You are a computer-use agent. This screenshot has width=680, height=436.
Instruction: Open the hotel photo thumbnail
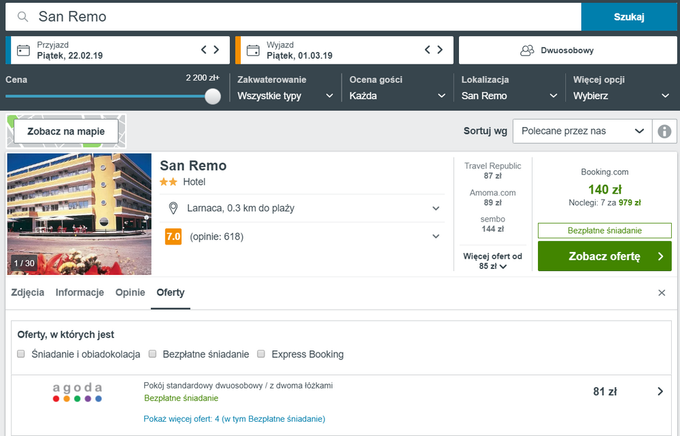tap(80, 214)
